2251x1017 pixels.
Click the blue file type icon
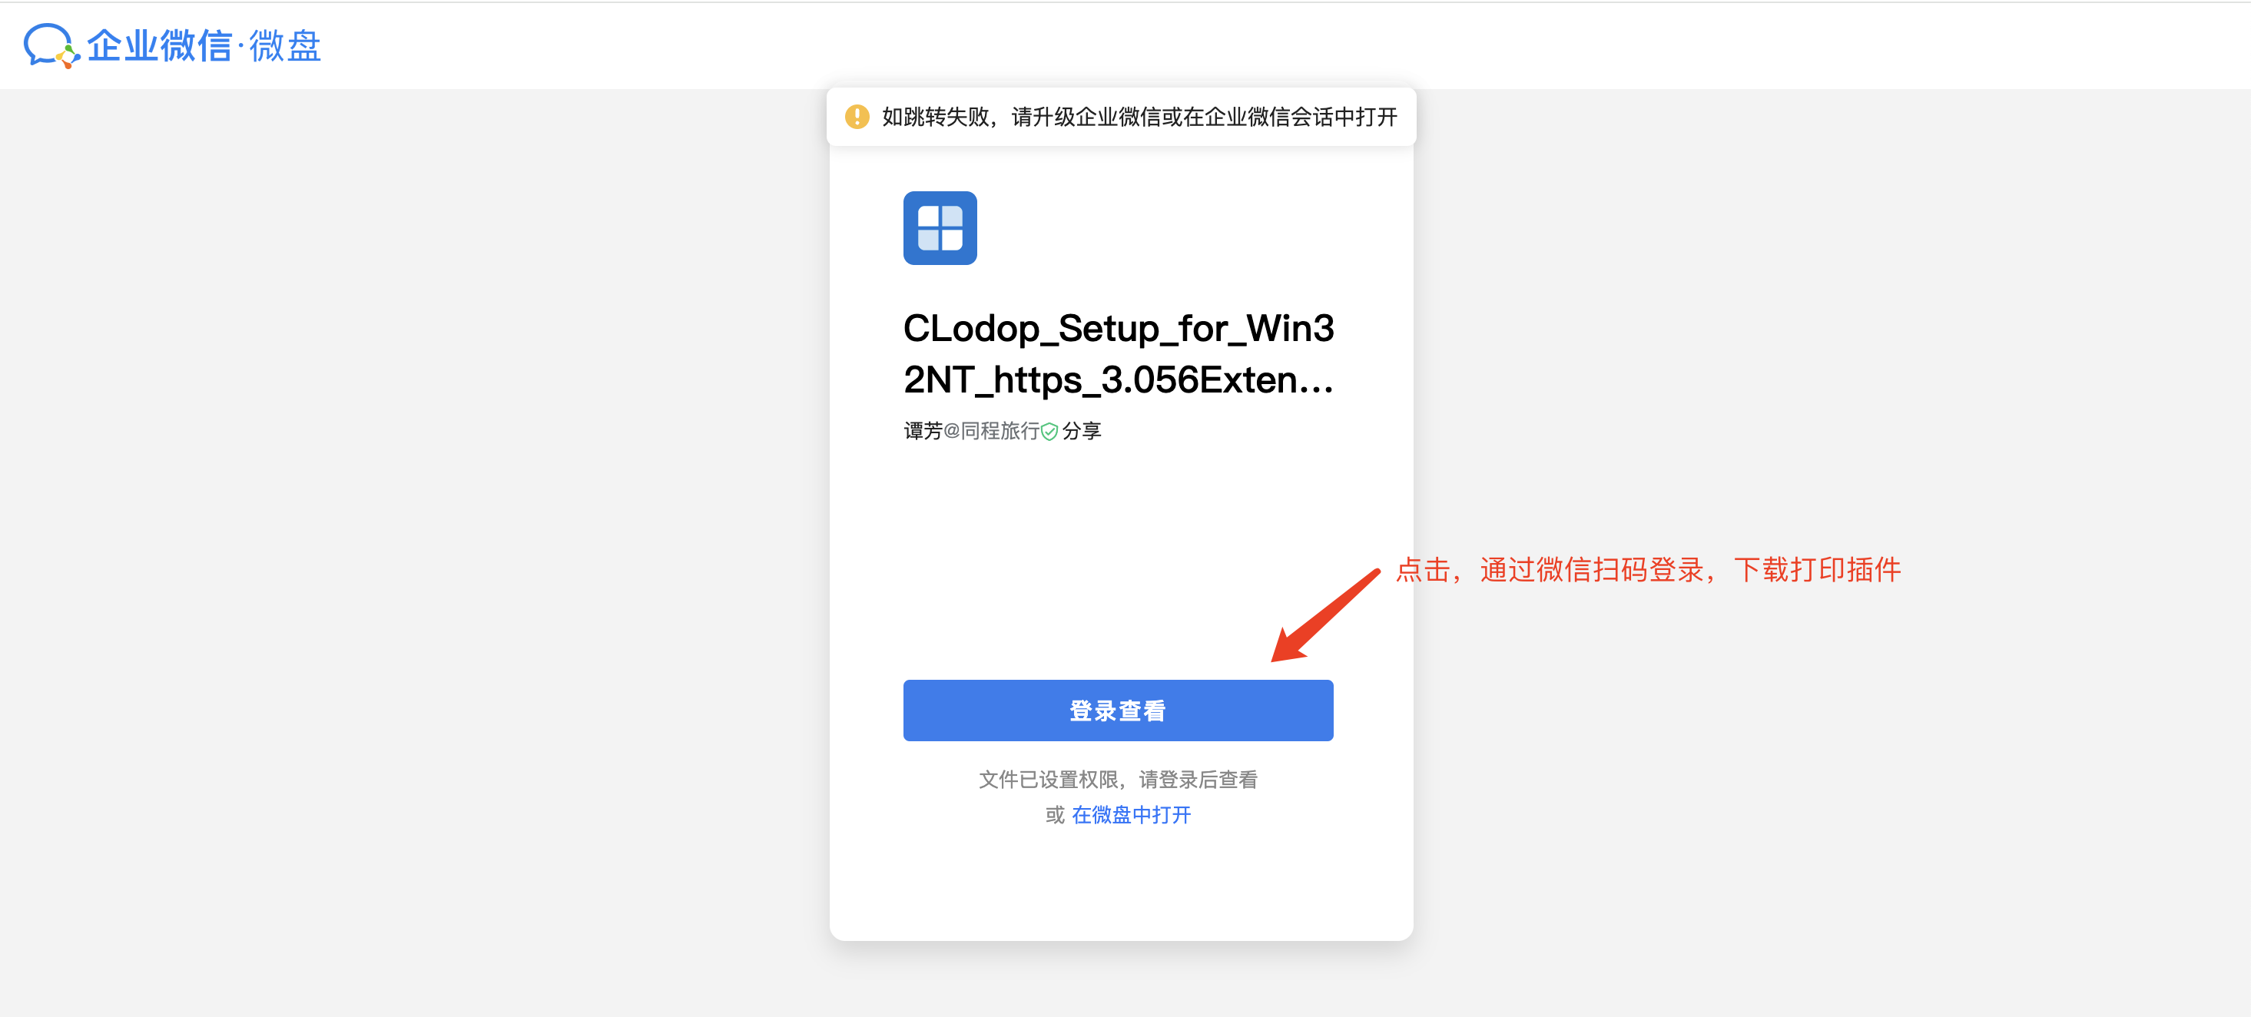(940, 228)
